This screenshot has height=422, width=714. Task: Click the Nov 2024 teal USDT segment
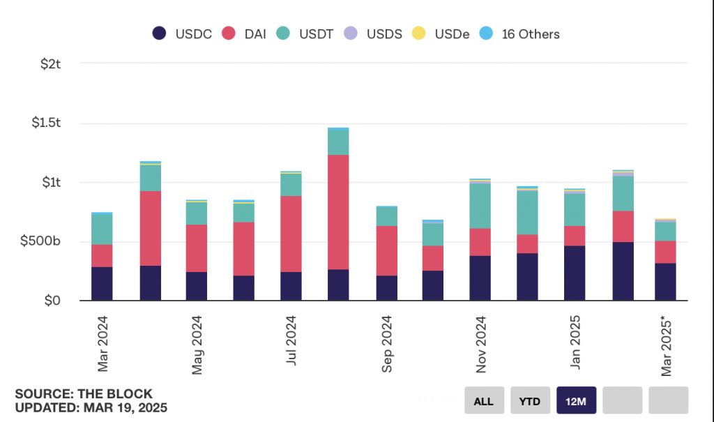(480, 206)
